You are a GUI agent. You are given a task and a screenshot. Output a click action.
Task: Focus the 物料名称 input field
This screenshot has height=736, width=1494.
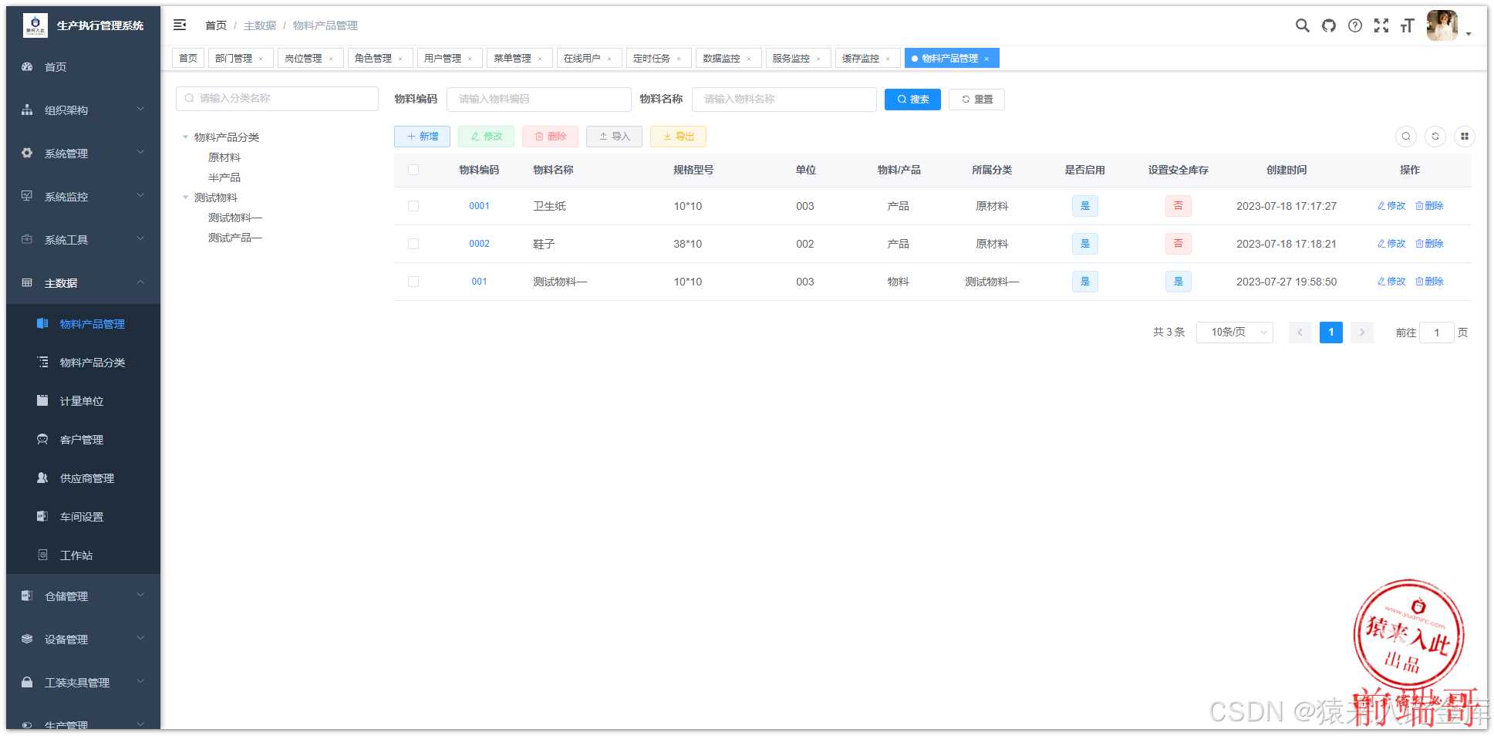tap(784, 100)
